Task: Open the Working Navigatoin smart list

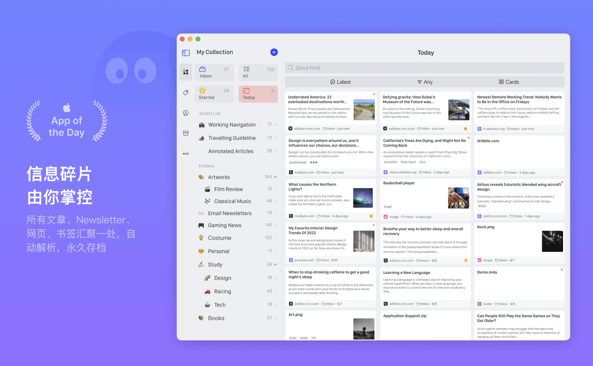Action: pyautogui.click(x=232, y=125)
